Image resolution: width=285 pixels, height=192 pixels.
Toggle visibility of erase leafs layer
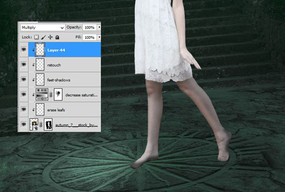pos(24,110)
